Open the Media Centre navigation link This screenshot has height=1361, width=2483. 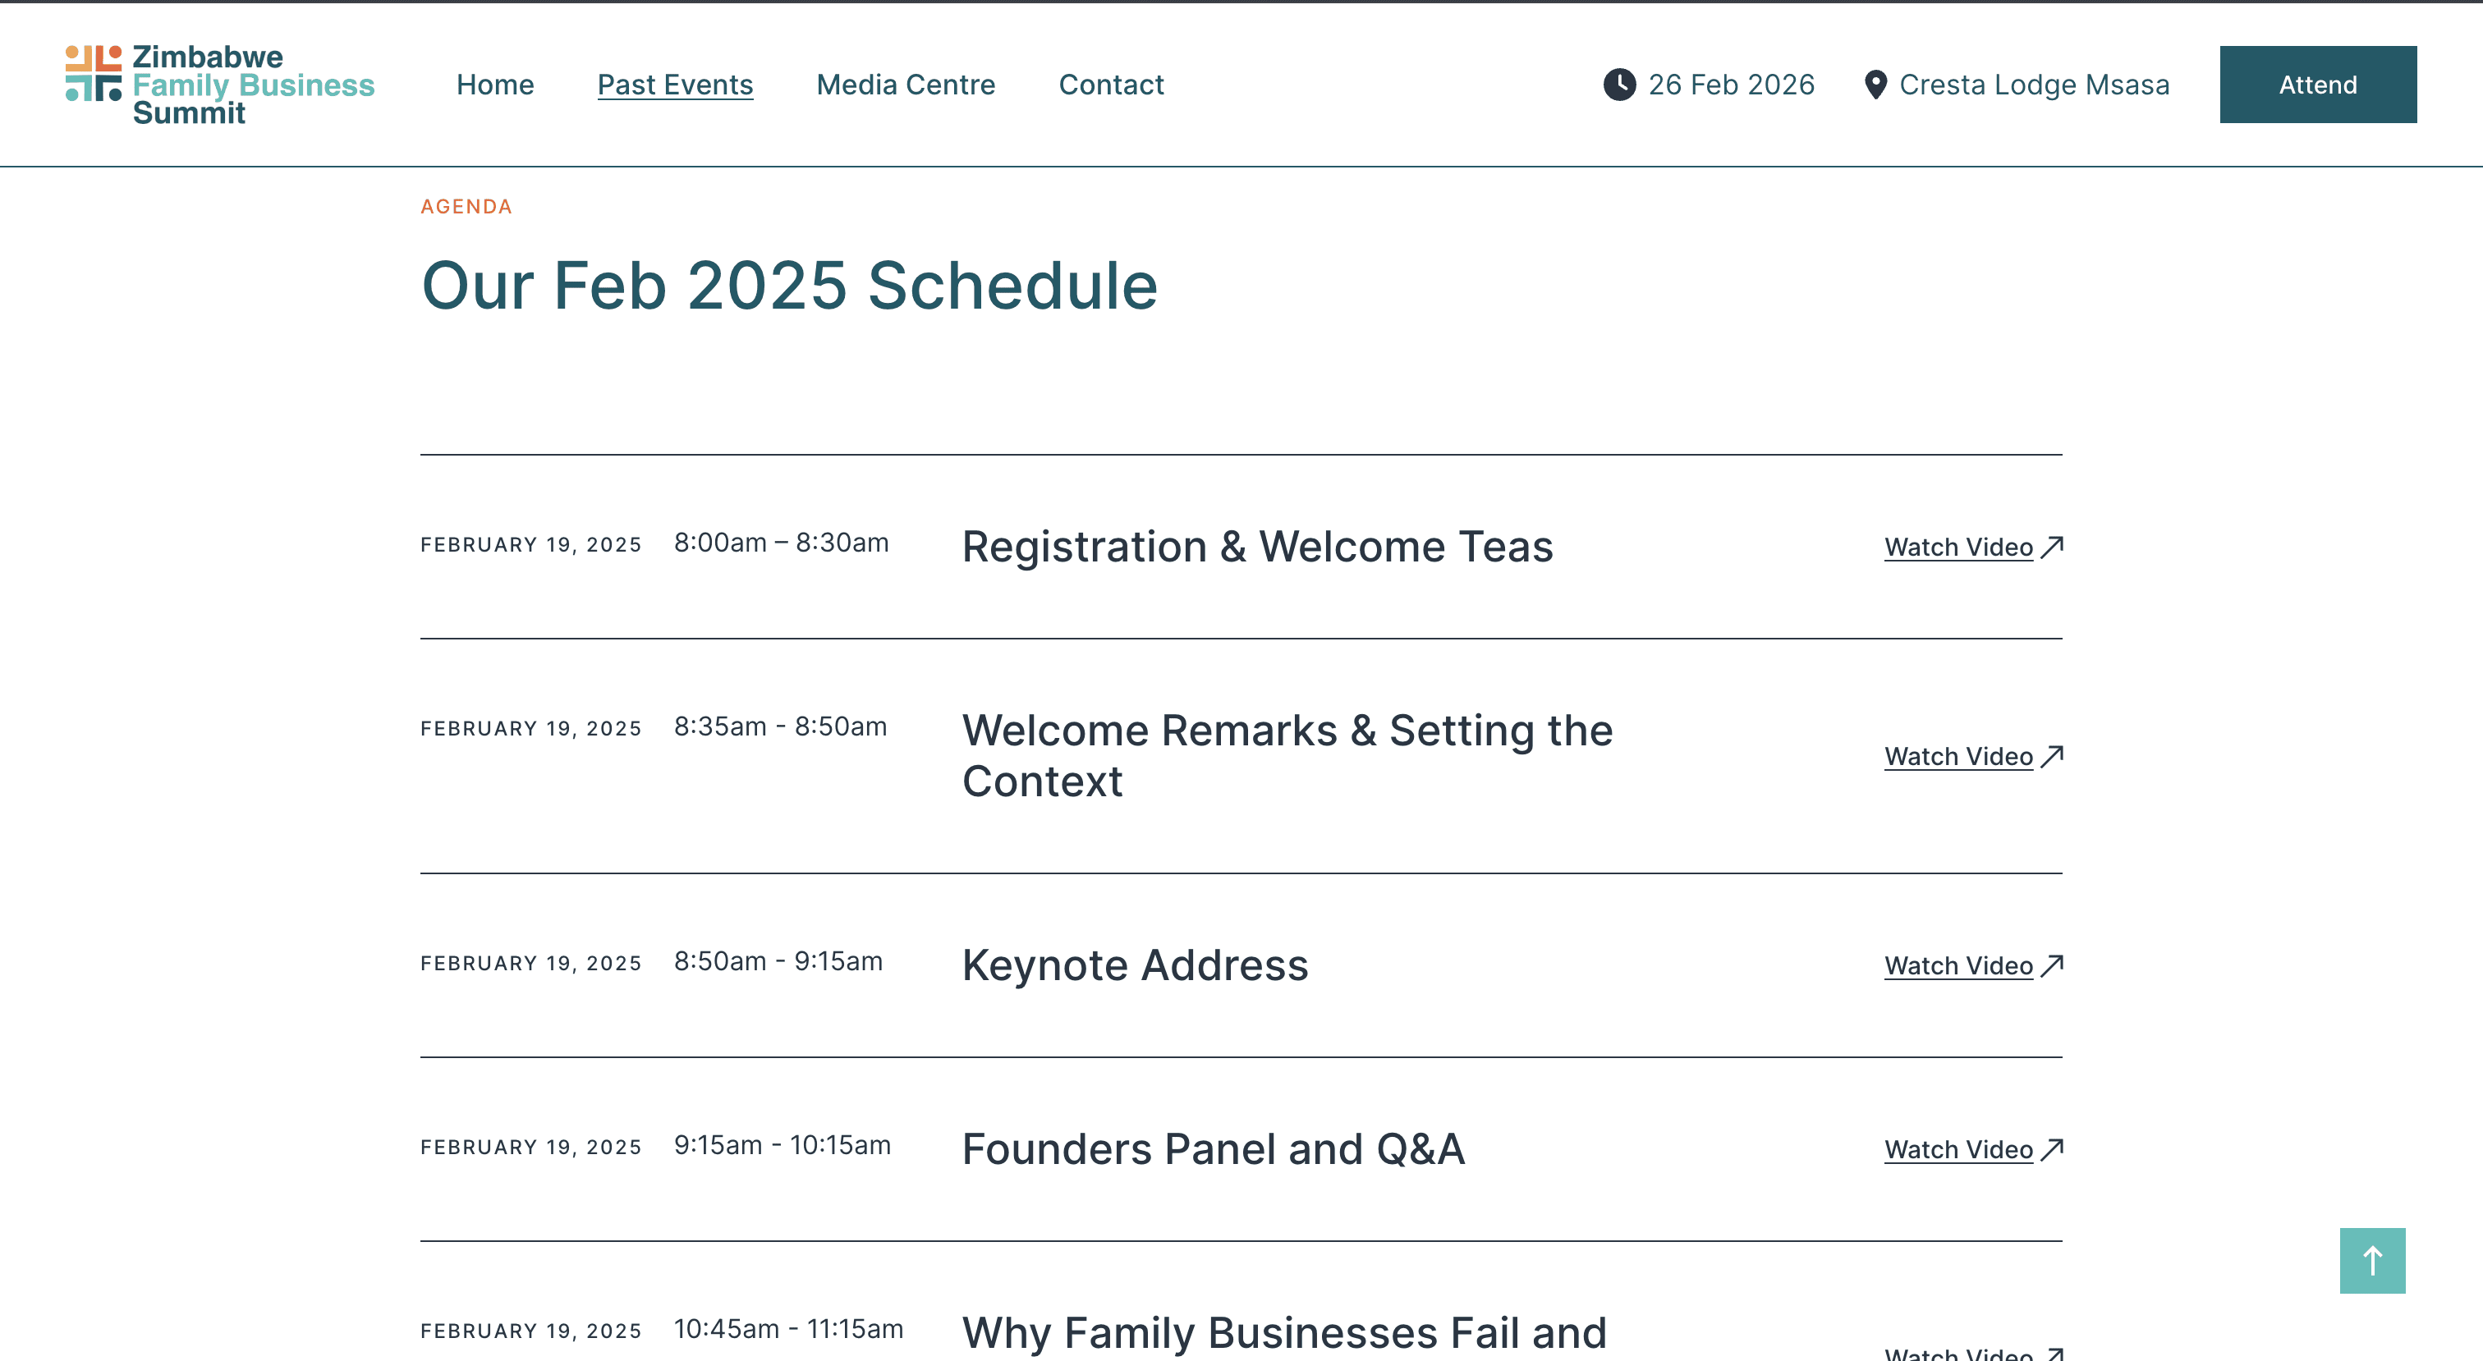pyautogui.click(x=905, y=85)
